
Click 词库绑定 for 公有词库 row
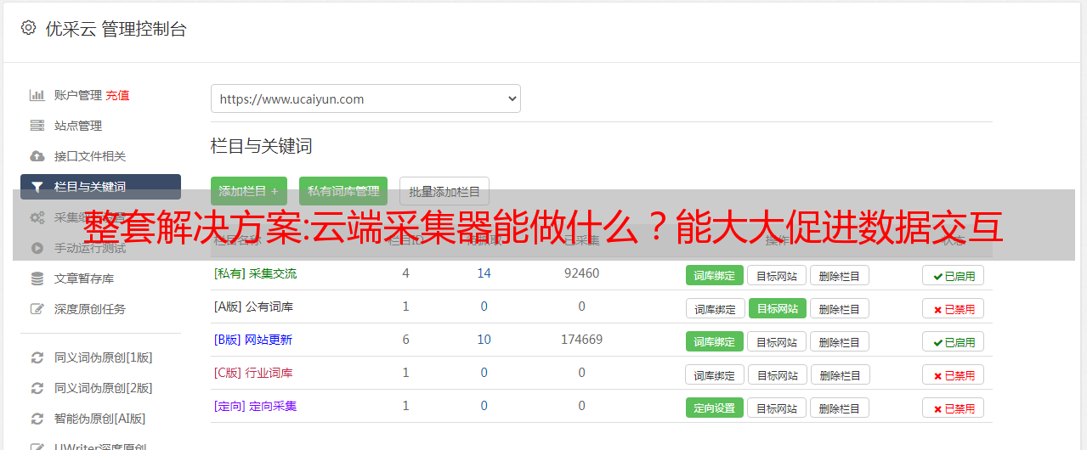pos(715,308)
